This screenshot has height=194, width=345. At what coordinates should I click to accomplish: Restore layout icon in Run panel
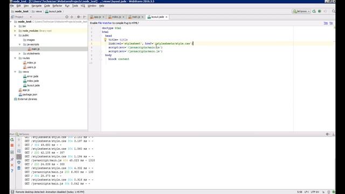click(x=12, y=152)
